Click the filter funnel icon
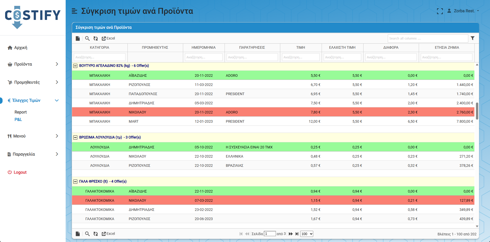Image resolution: width=490 pixels, height=242 pixels. [x=473, y=38]
